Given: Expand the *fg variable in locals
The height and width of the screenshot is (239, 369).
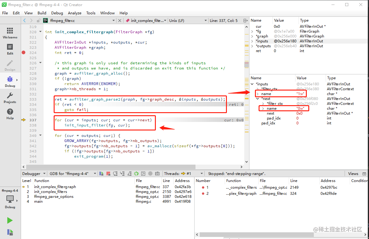Looking at the screenshot, I should pyautogui.click(x=252, y=31).
